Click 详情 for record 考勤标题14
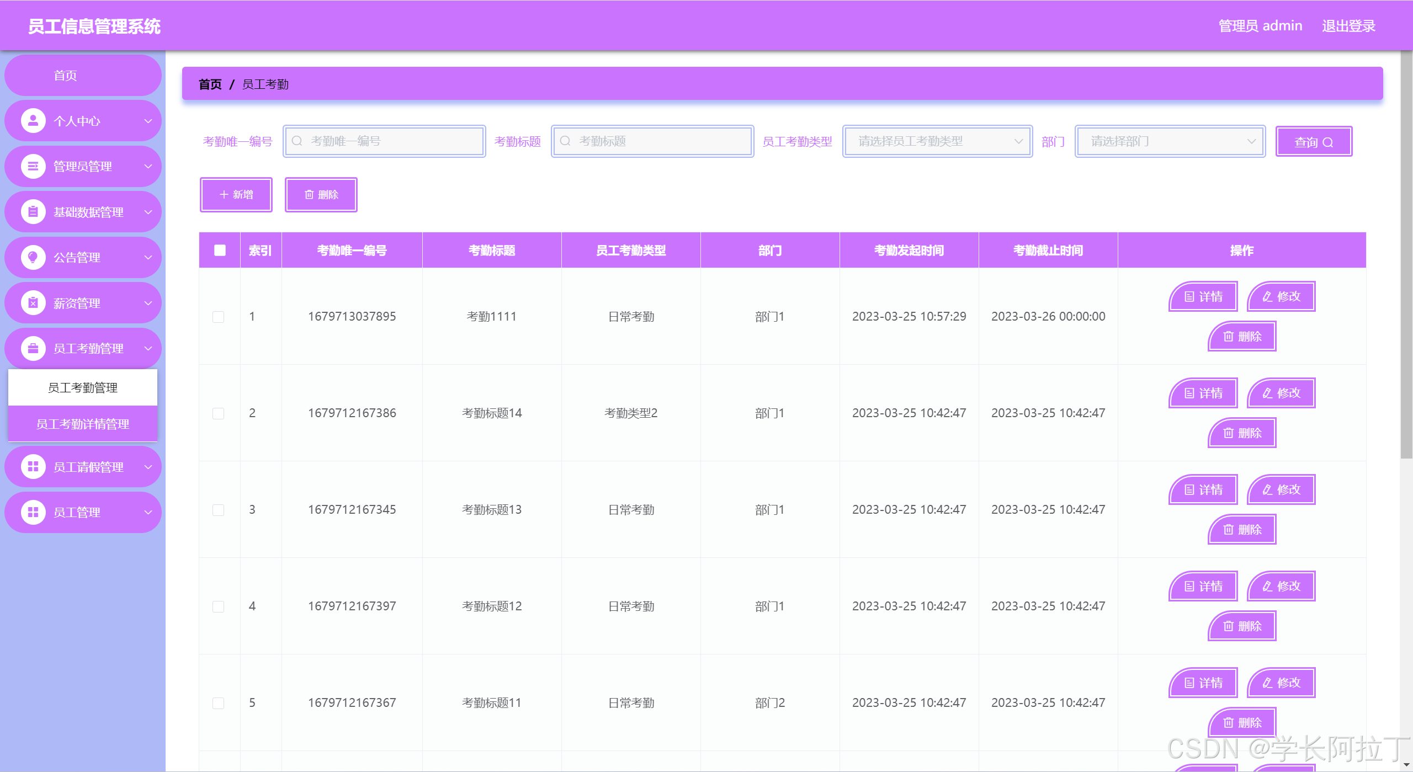This screenshot has width=1413, height=772. point(1203,393)
